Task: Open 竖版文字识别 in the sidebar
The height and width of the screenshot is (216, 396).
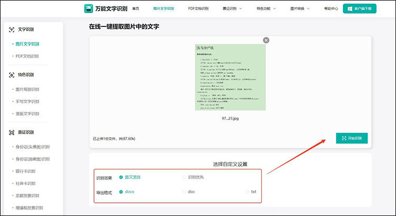Action: (x=27, y=114)
